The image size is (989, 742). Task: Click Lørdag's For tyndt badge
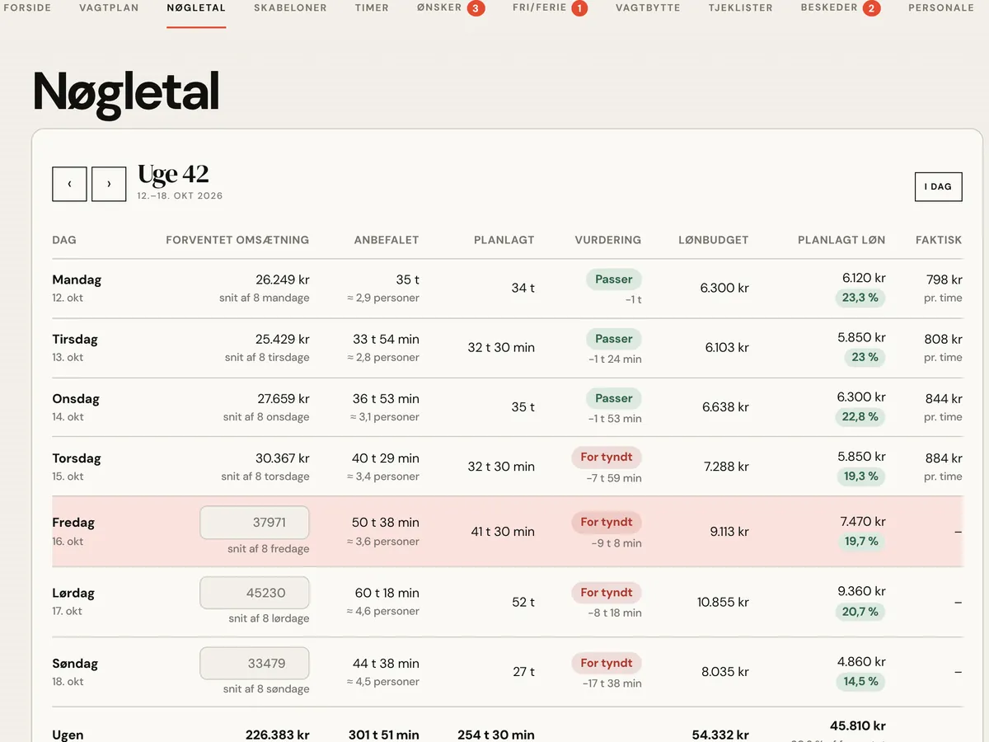pyautogui.click(x=607, y=593)
